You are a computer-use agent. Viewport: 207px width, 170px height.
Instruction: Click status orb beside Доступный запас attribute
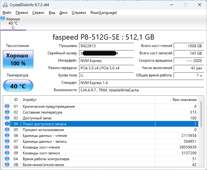pyautogui.click(x=7, y=118)
